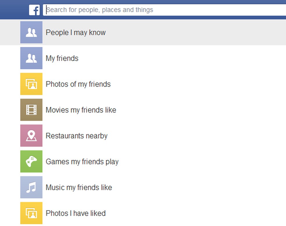Open "Movies my friends like" suggestion
Viewport: 286px width, 226px height.
point(81,110)
